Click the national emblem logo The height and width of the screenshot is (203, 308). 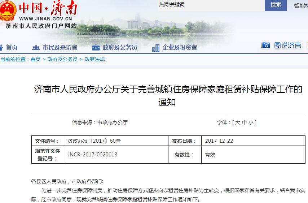click(8, 10)
